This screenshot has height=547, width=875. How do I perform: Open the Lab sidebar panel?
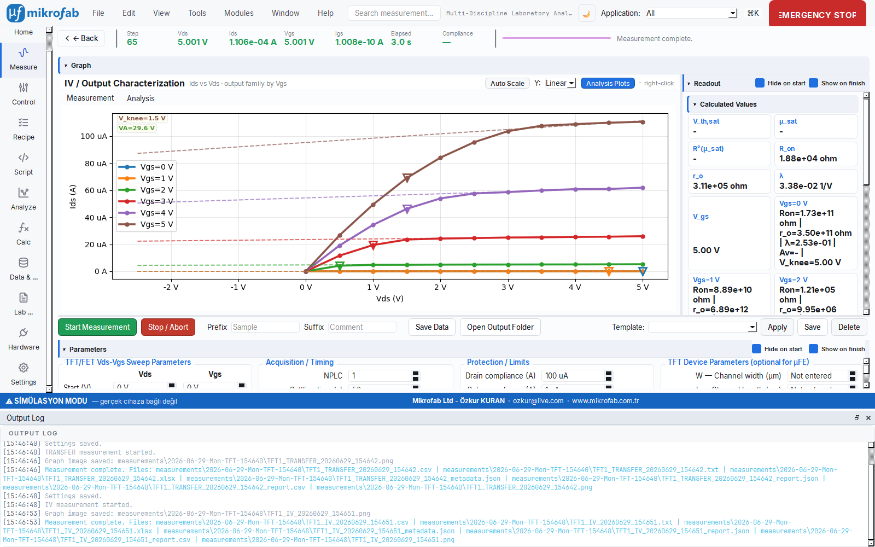click(24, 305)
